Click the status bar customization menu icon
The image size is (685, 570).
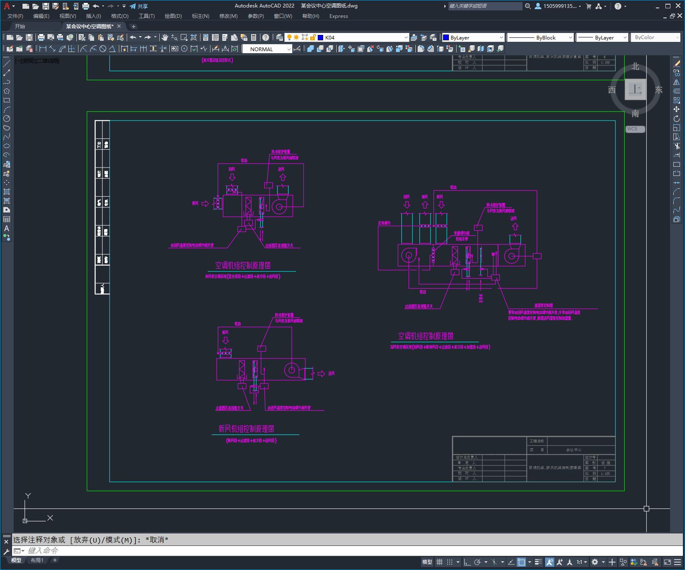point(677,562)
